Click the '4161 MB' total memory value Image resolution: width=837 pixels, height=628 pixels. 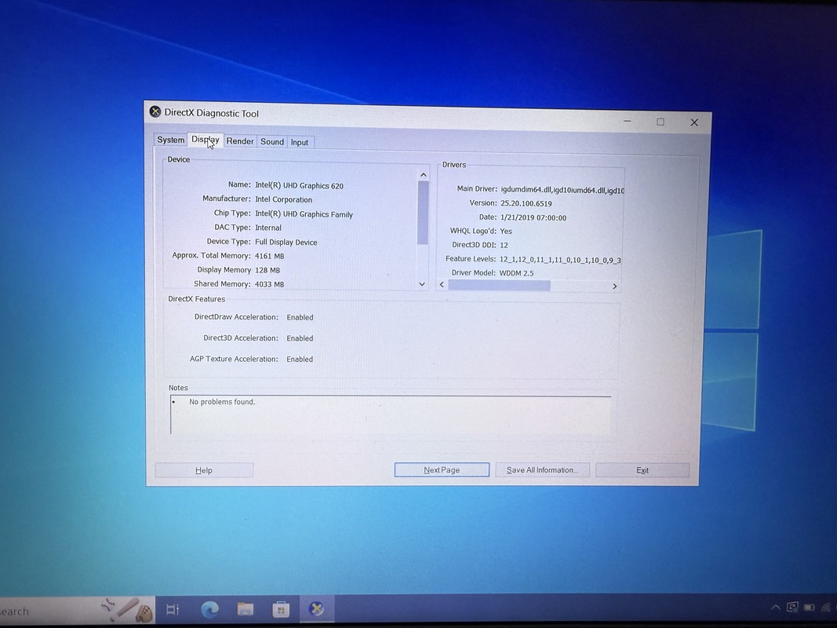269,257
